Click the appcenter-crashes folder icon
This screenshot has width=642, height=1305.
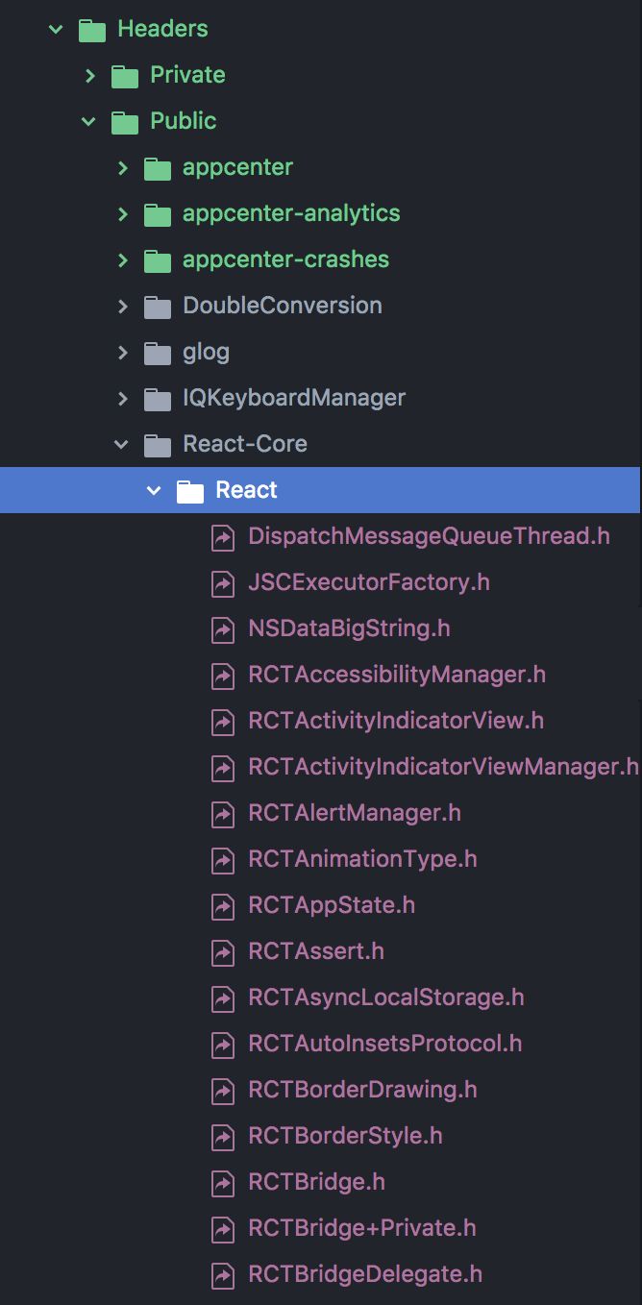tap(158, 260)
